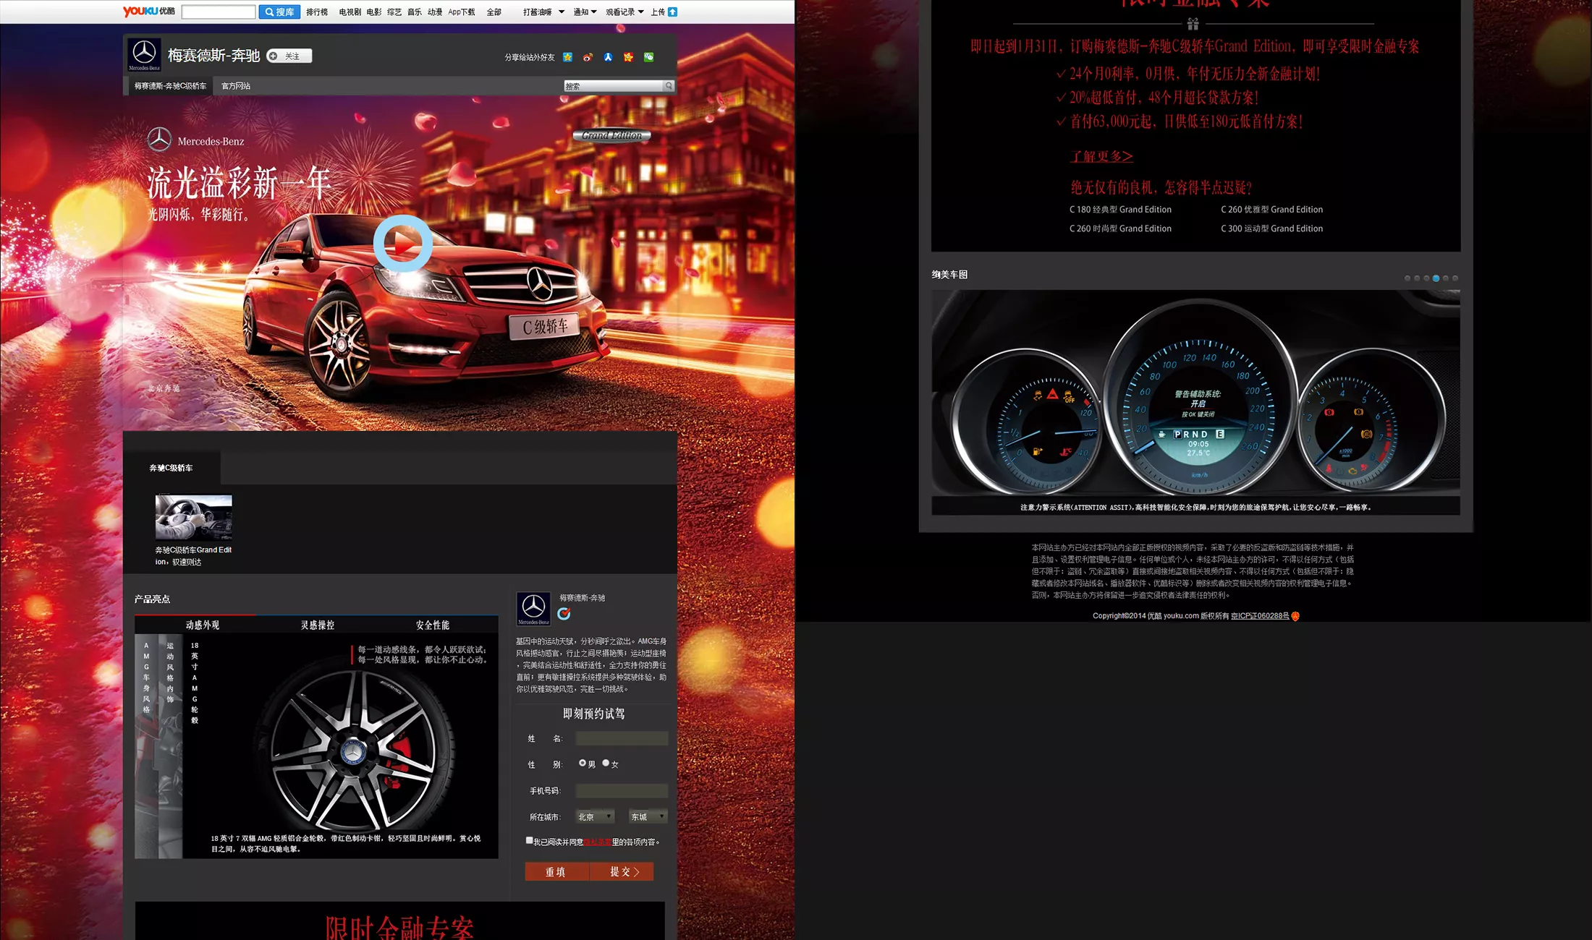The height and width of the screenshot is (940, 1592).
Task: Click the 提交 submit button
Action: [x=622, y=871]
